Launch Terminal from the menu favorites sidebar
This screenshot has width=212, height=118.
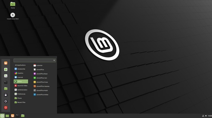6,82
